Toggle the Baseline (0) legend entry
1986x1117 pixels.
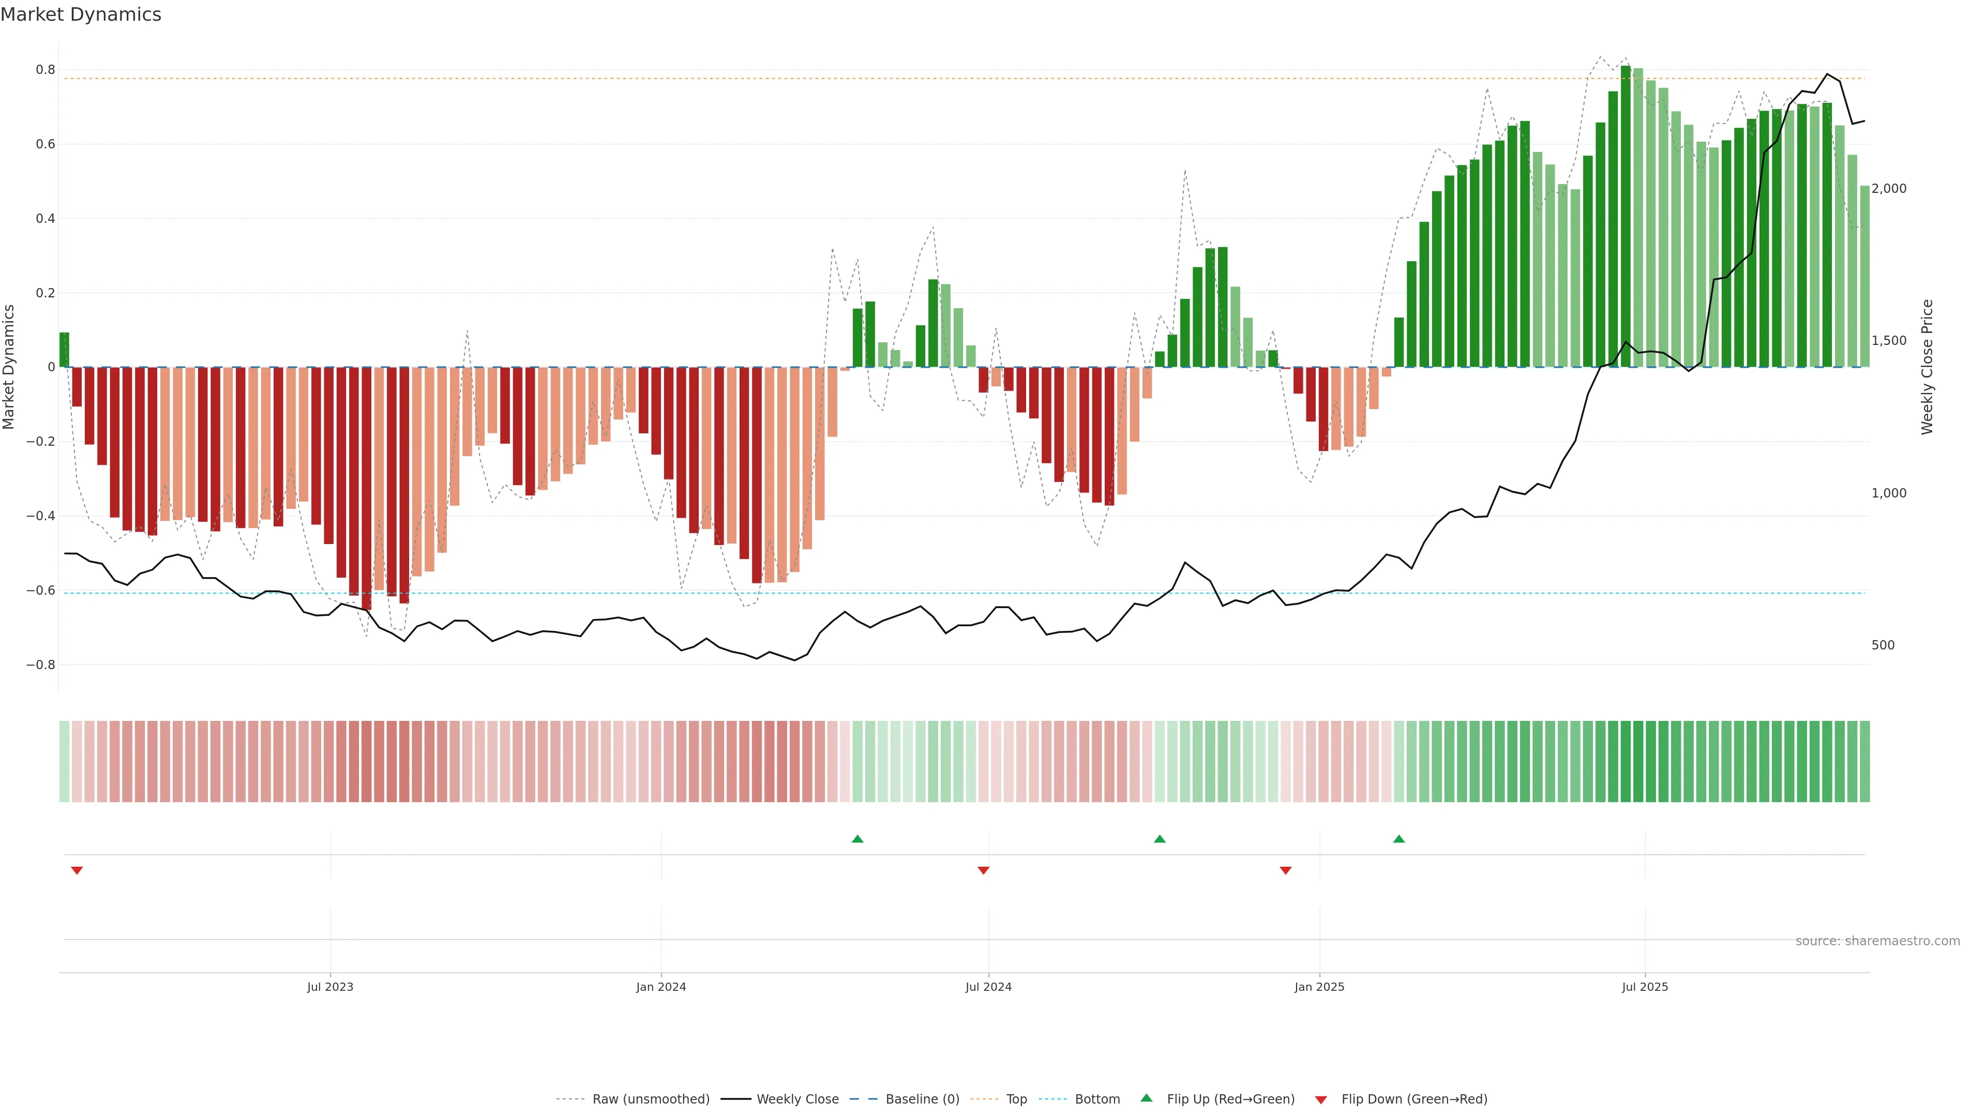pos(922,1099)
